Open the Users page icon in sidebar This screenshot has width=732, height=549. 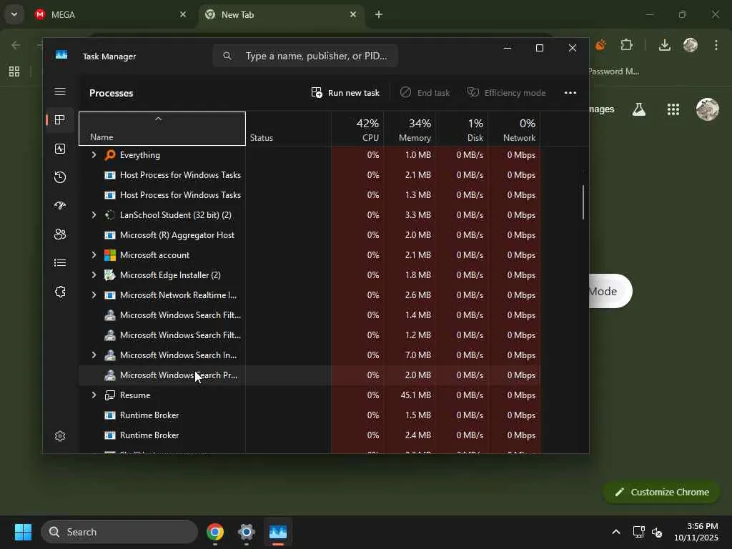click(x=60, y=234)
